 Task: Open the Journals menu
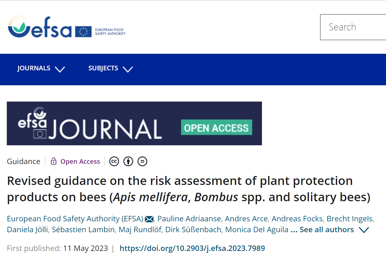tap(34, 68)
